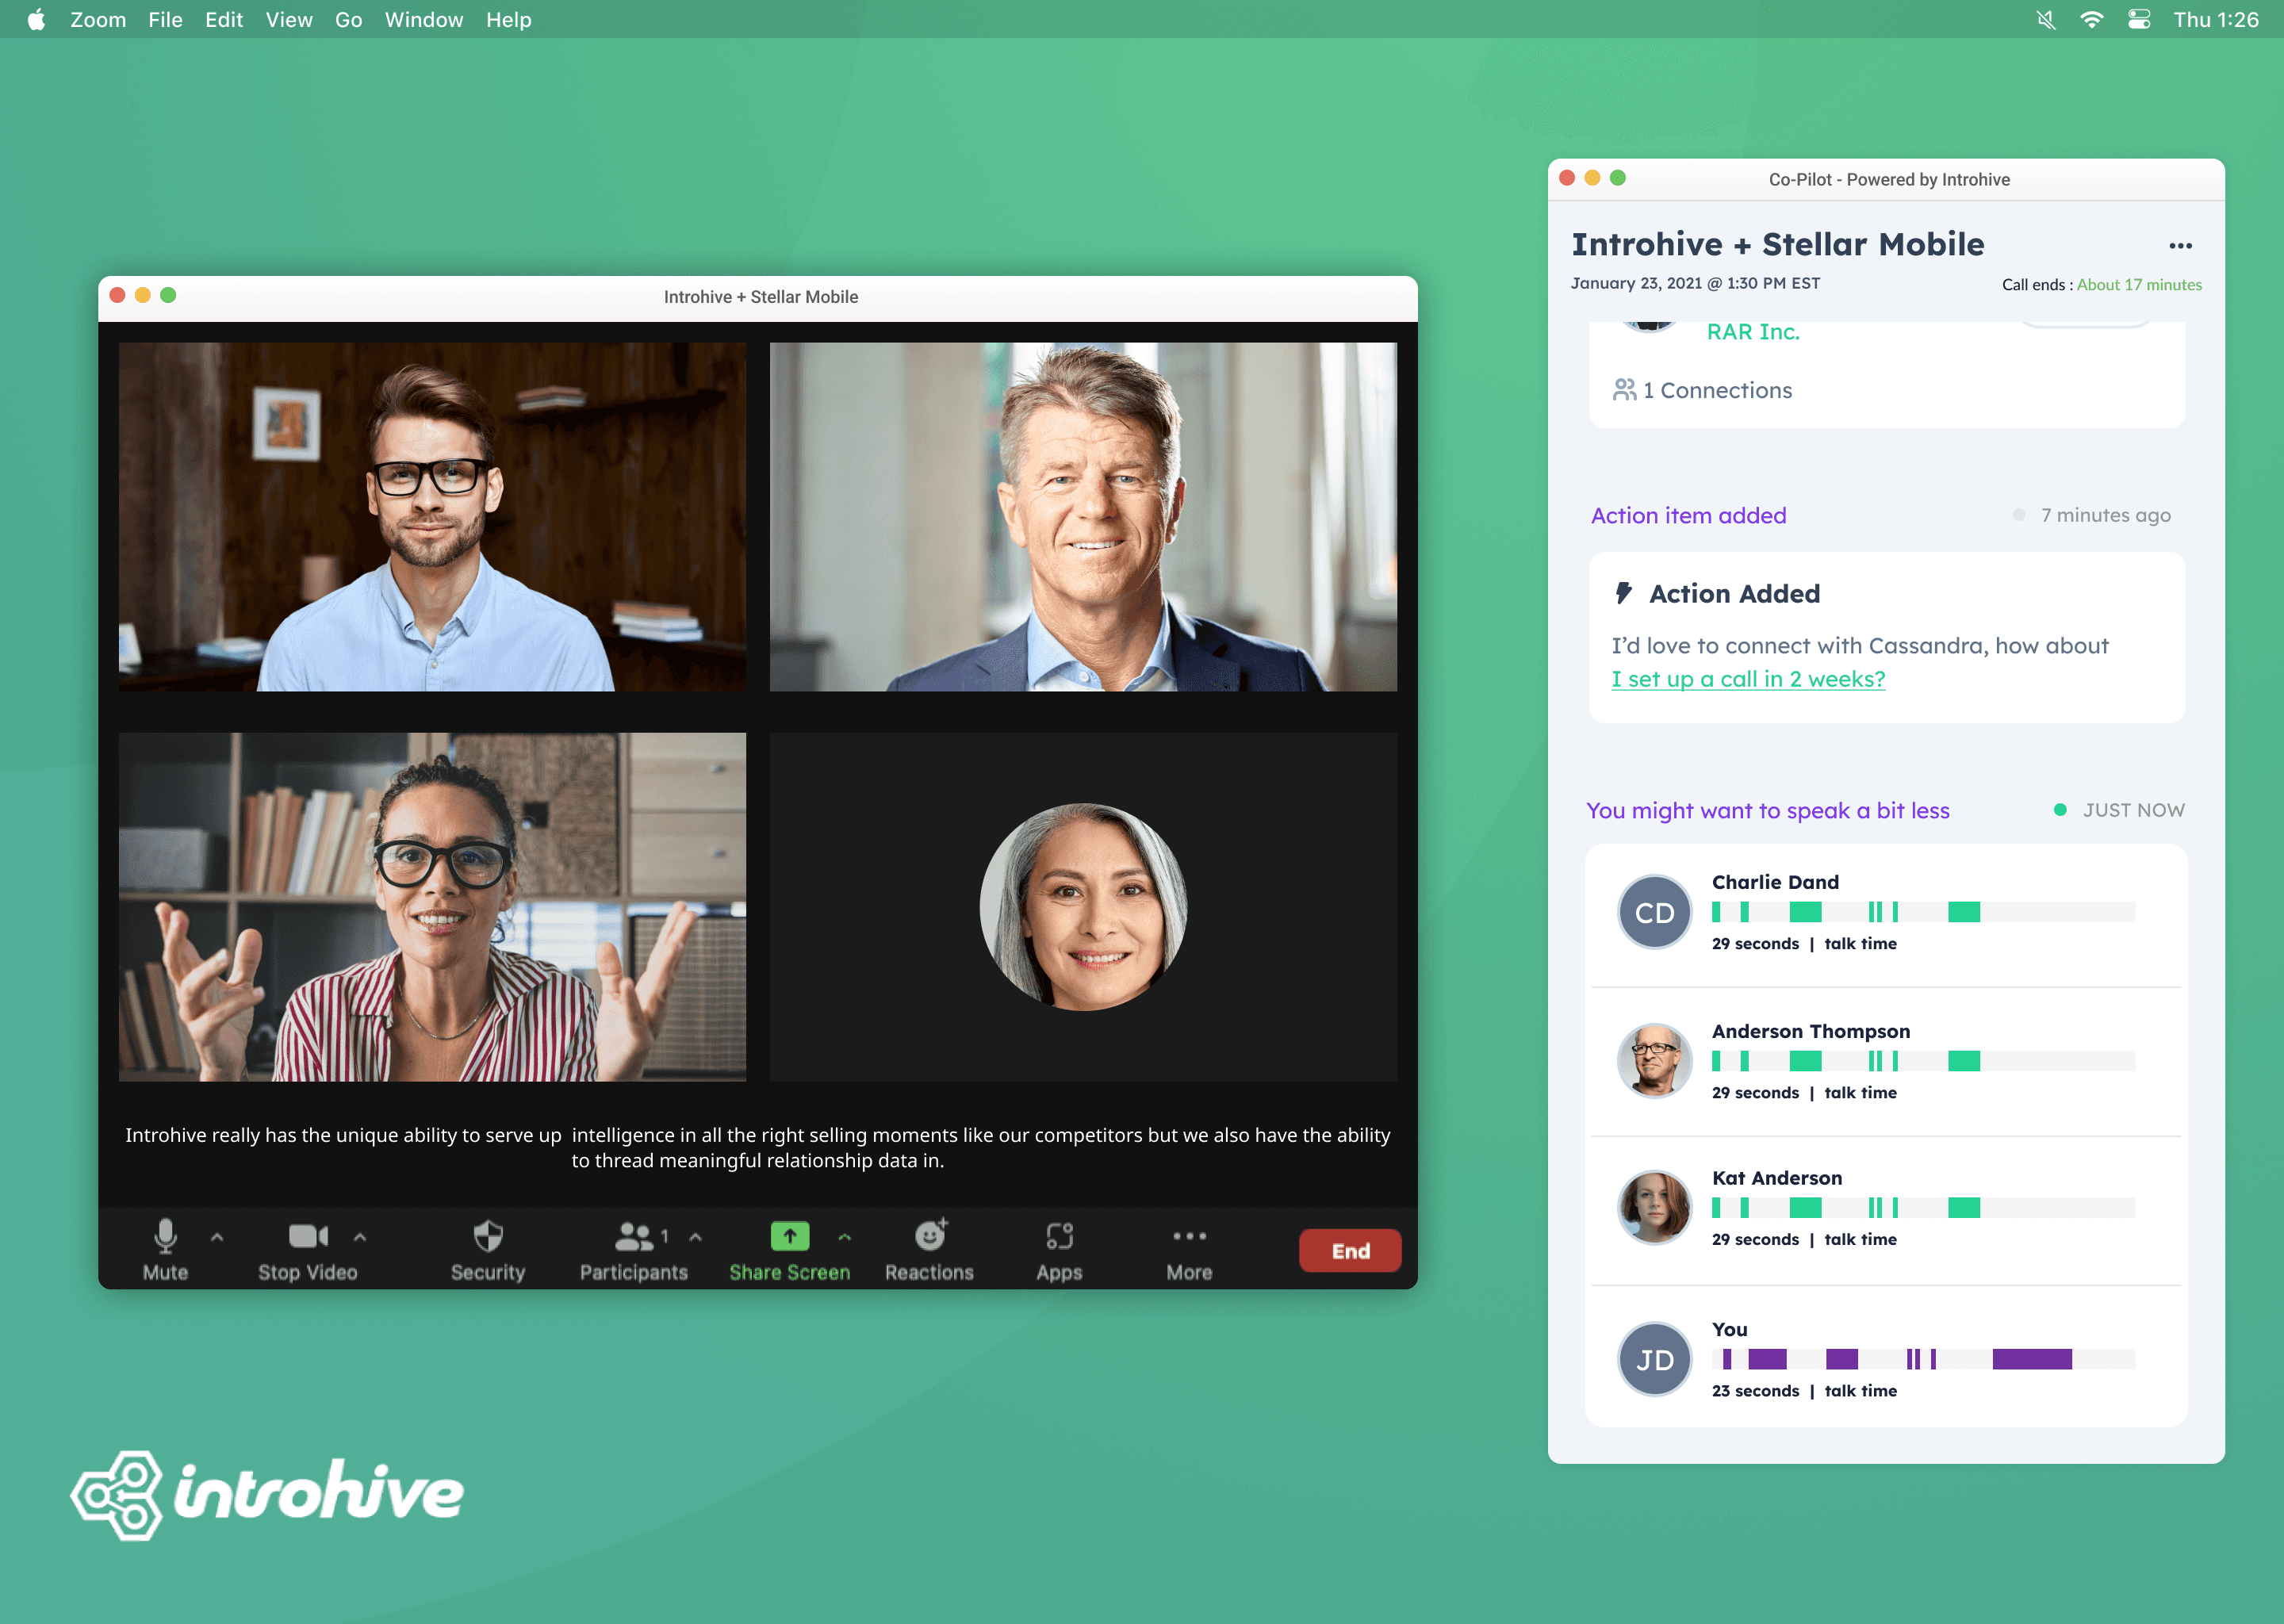This screenshot has height=1624, width=2284.
Task: Expand share options chevron beside Share Screen
Action: [x=845, y=1237]
